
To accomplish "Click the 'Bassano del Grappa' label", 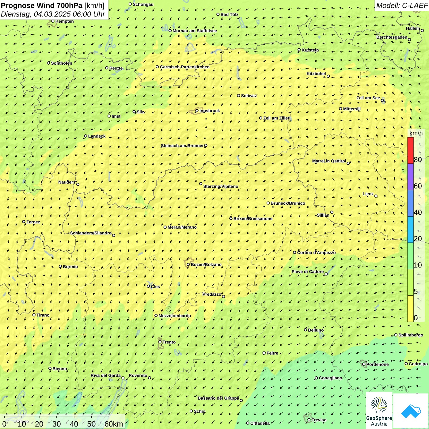I will point(218,398).
